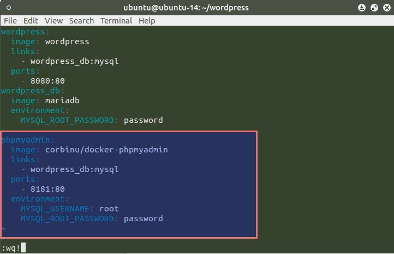This screenshot has width=394, height=254.
Task: Click the wordpress_db: service heading
Action: 32,91
